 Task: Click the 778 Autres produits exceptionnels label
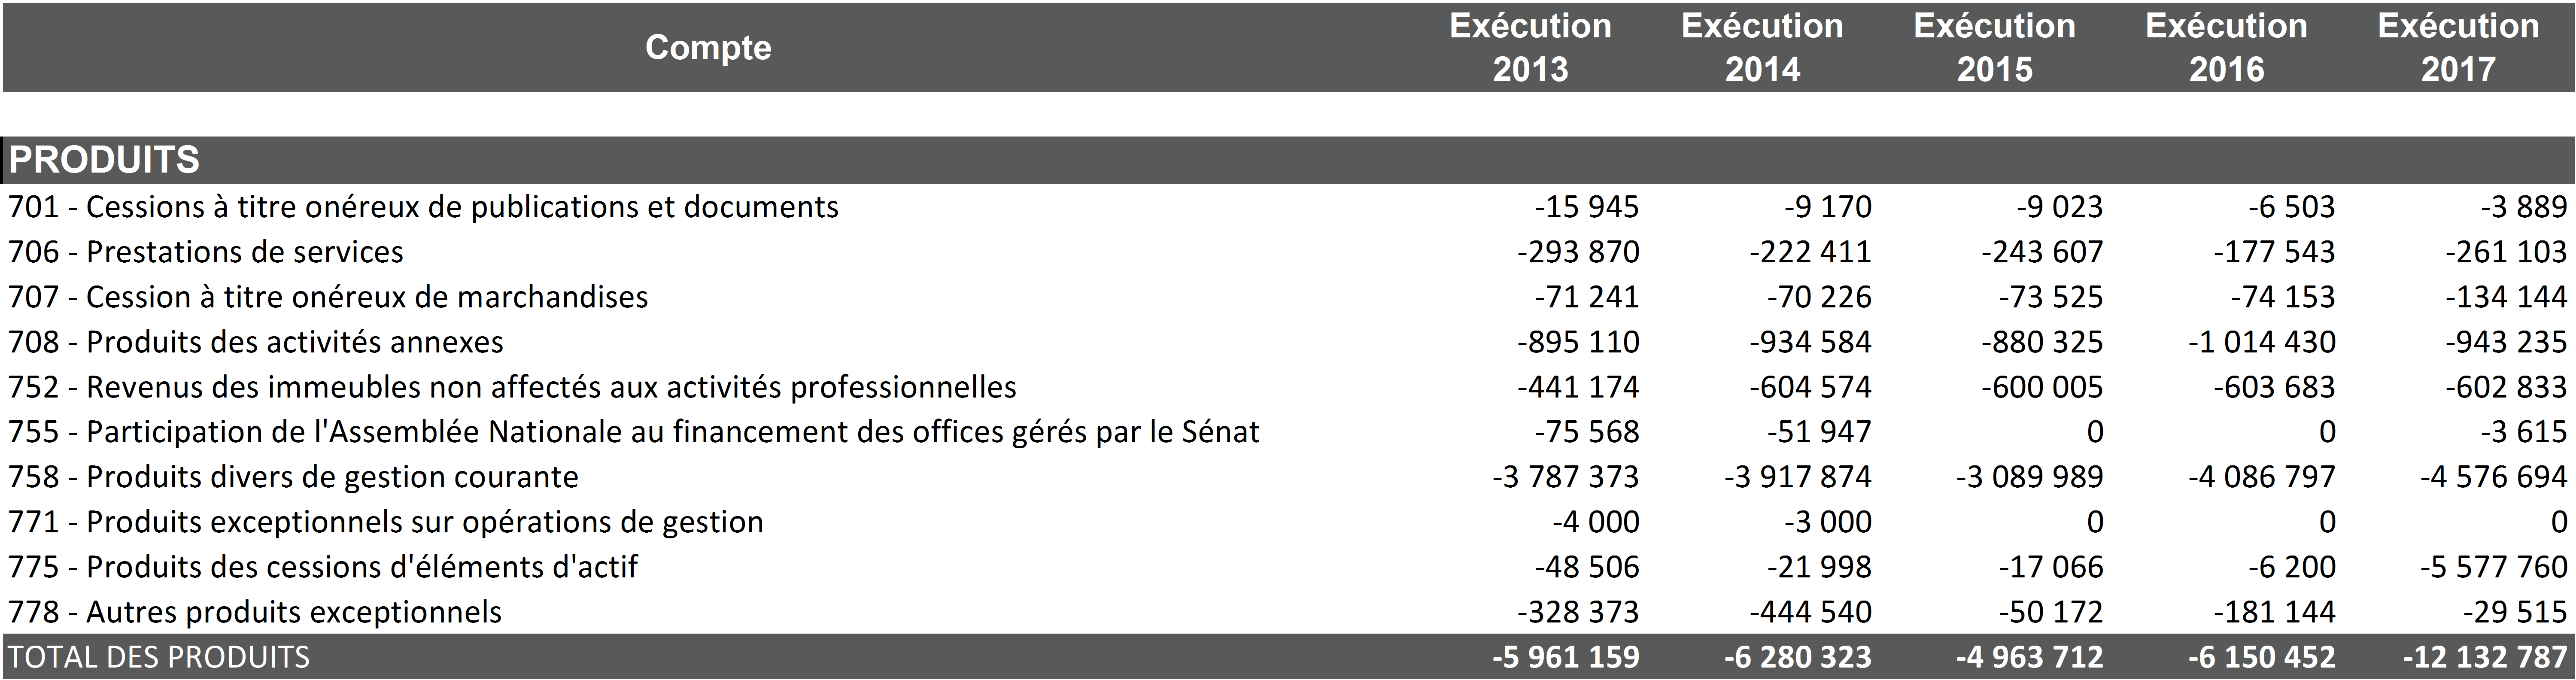(255, 612)
